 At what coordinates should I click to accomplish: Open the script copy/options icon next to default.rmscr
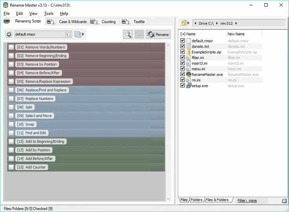78,34
